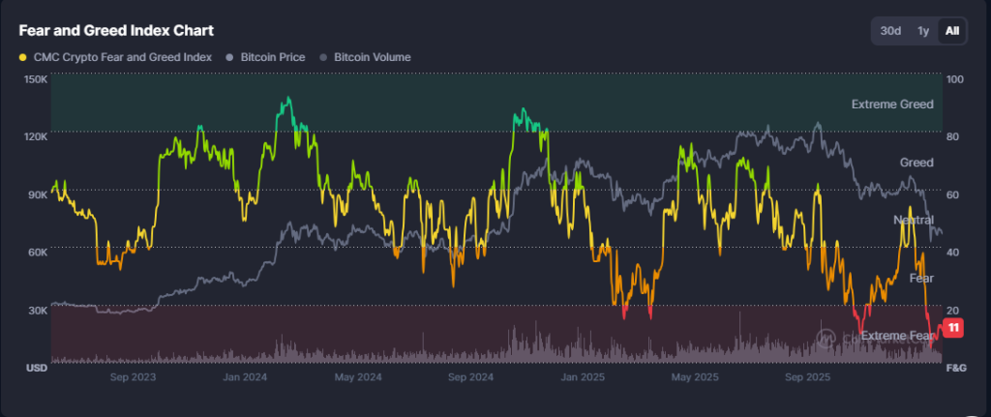The image size is (991, 417).
Task: Select the 1y time range
Action: (923, 31)
